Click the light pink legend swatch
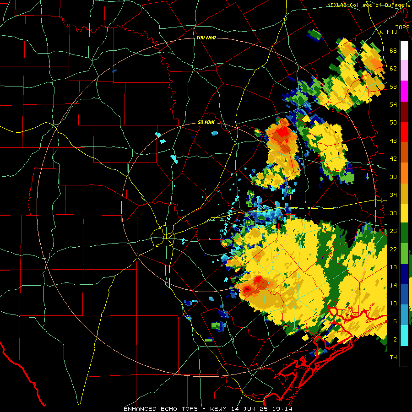Image resolution: width=412 pixels, height=412 pixels. click(x=404, y=70)
